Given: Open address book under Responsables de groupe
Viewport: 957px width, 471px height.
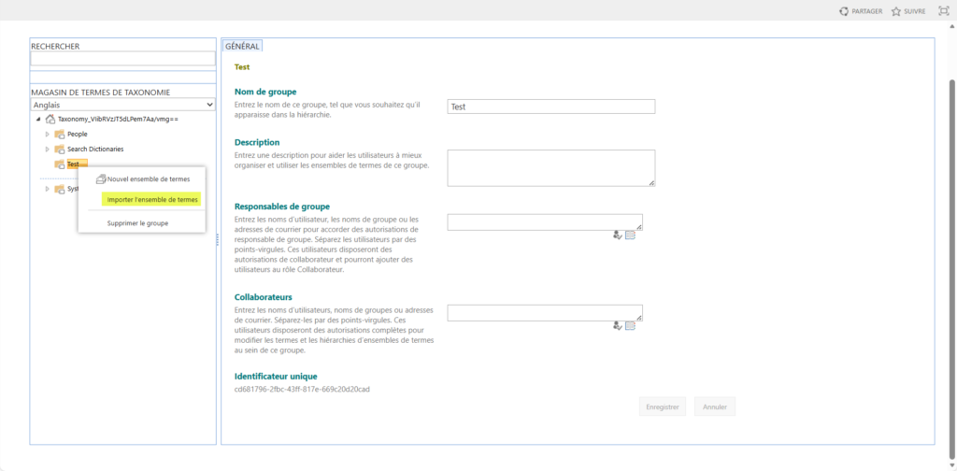Looking at the screenshot, I should pos(630,235).
